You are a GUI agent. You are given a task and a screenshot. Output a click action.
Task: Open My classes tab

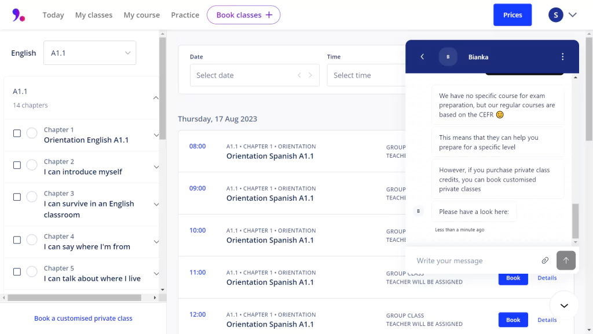[94, 14]
